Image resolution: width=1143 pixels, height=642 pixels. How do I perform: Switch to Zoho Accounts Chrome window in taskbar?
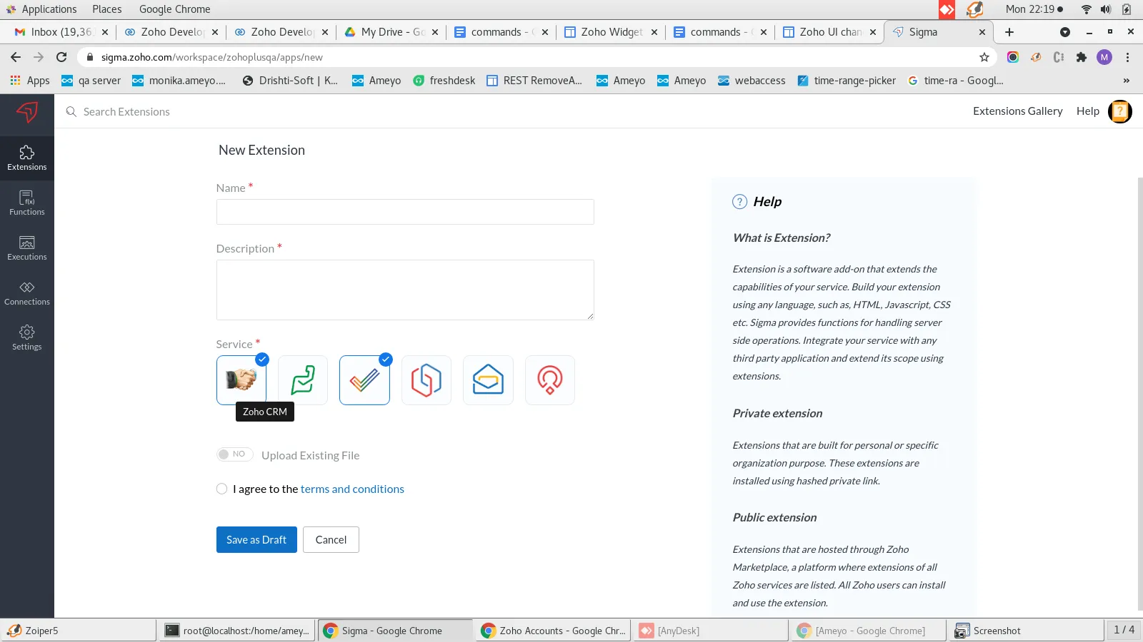(x=554, y=631)
